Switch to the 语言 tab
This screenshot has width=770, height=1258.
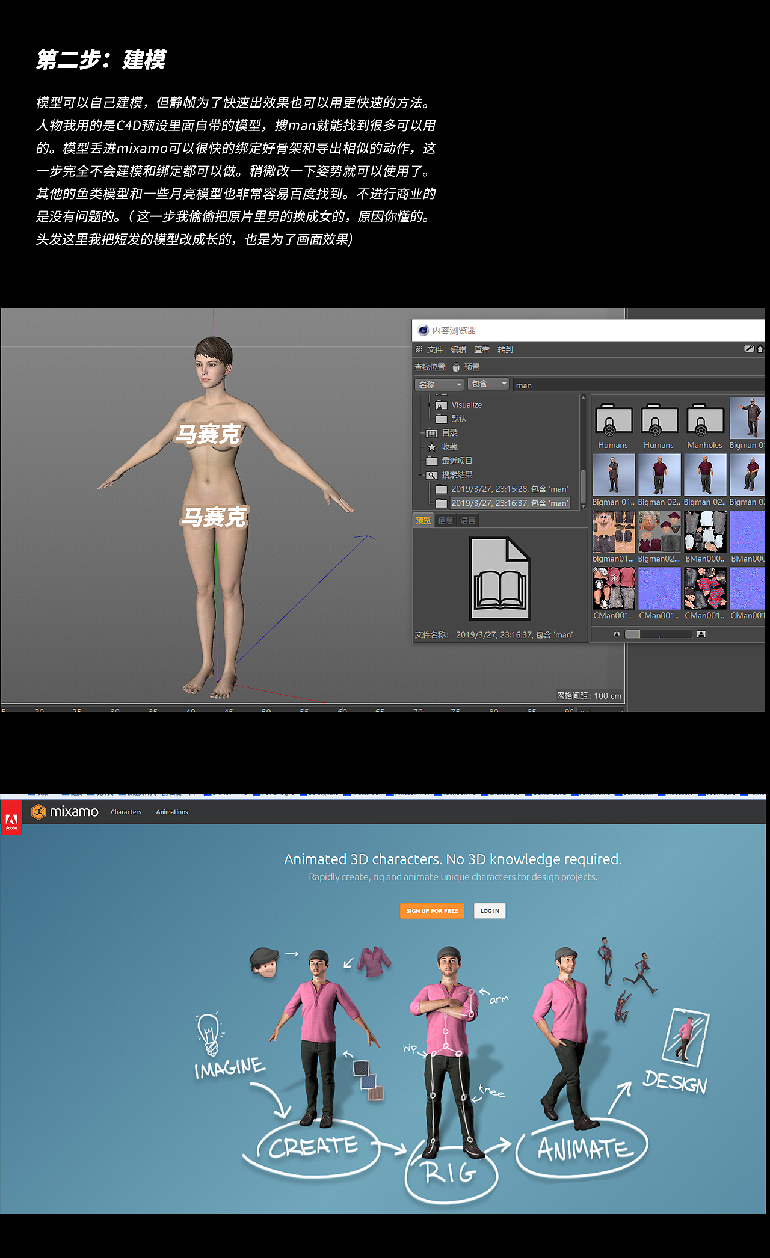click(468, 520)
